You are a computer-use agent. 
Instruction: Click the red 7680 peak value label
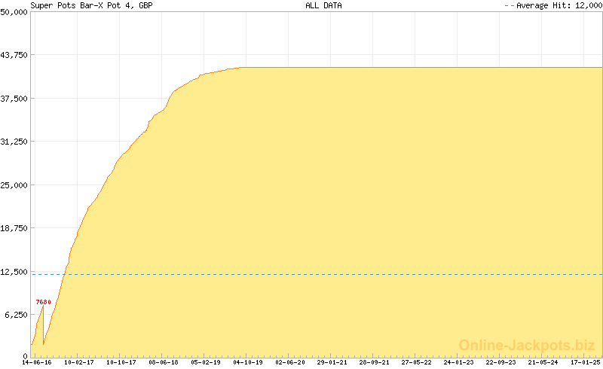tap(44, 302)
